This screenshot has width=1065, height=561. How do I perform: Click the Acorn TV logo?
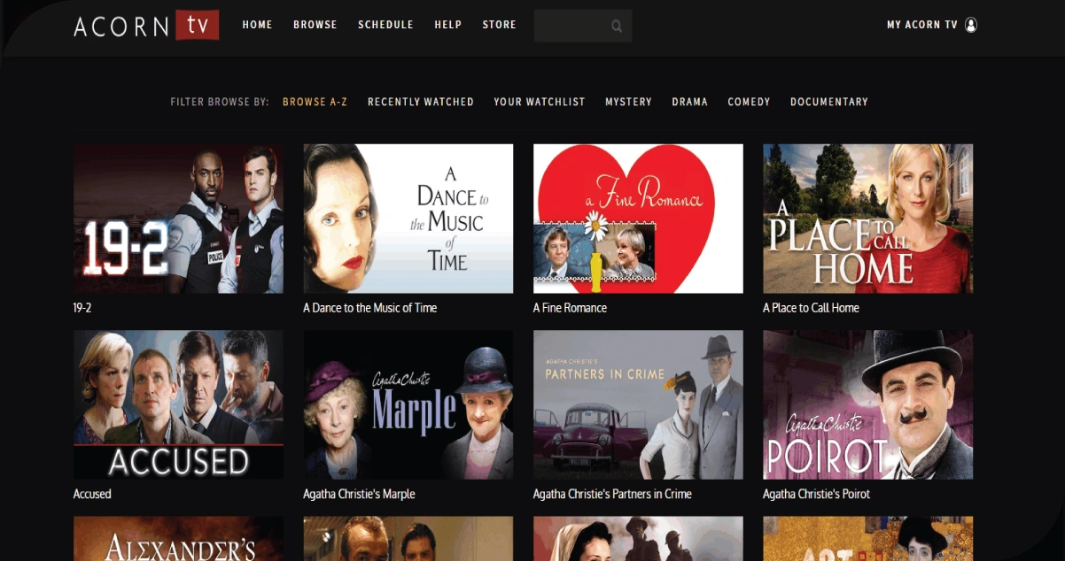(x=146, y=26)
